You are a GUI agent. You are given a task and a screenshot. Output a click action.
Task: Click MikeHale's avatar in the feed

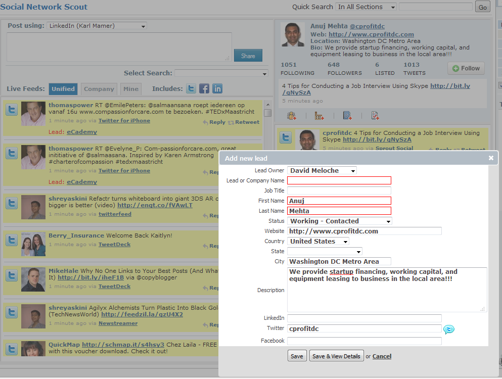pyautogui.click(x=33, y=279)
